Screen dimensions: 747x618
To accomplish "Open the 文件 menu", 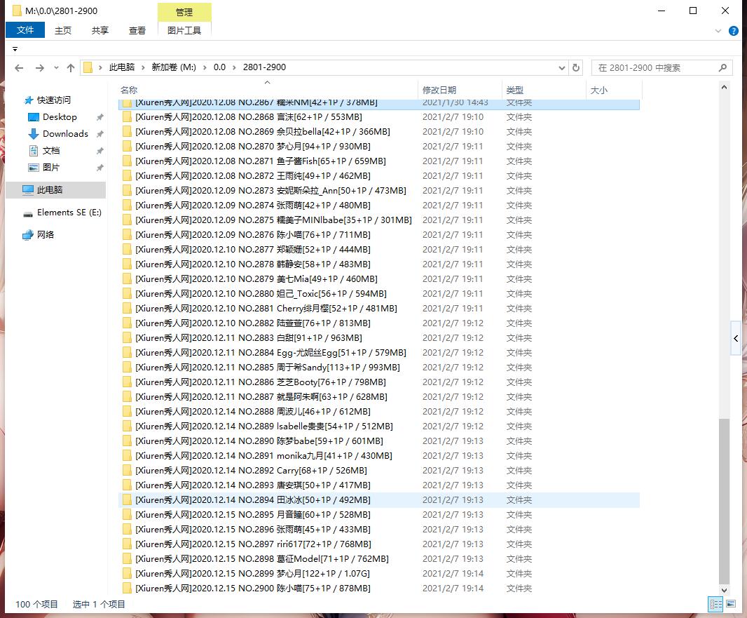I will (25, 30).
